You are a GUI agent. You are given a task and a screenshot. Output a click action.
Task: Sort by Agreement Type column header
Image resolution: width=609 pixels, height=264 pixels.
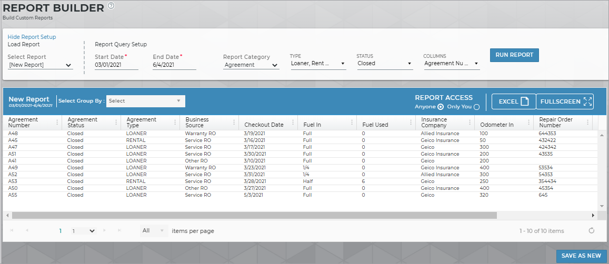(142, 123)
